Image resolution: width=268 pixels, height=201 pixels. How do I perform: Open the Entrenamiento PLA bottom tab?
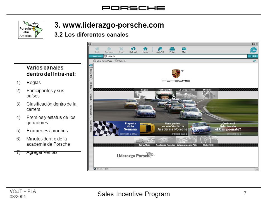coord(187,145)
